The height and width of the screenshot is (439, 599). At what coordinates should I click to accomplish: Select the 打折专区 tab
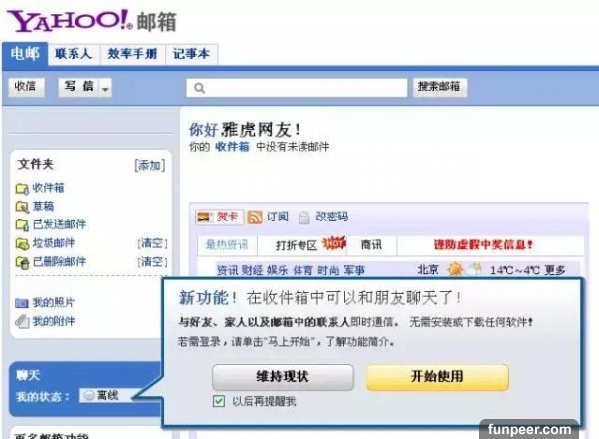click(x=297, y=245)
